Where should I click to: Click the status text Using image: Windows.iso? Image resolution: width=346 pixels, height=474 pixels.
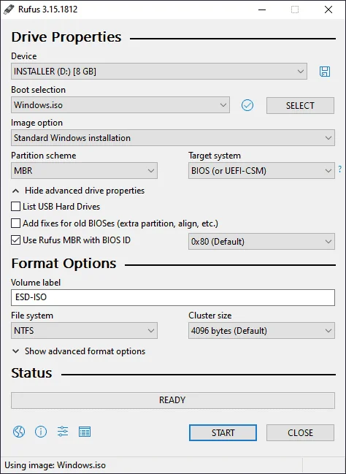pos(55,465)
